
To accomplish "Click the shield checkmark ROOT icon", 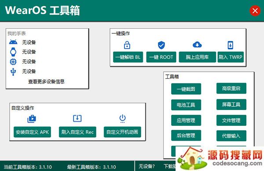I will tap(161, 45).
